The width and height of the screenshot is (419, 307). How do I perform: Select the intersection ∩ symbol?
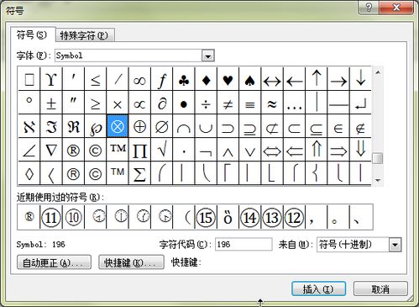click(x=184, y=126)
